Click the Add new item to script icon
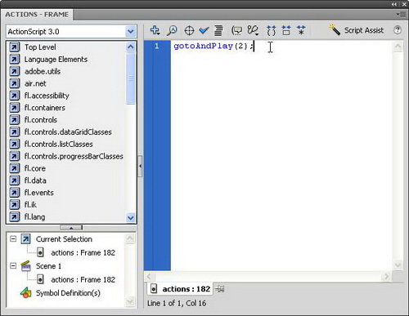Screen dimensions: 409x316 coord(155,30)
